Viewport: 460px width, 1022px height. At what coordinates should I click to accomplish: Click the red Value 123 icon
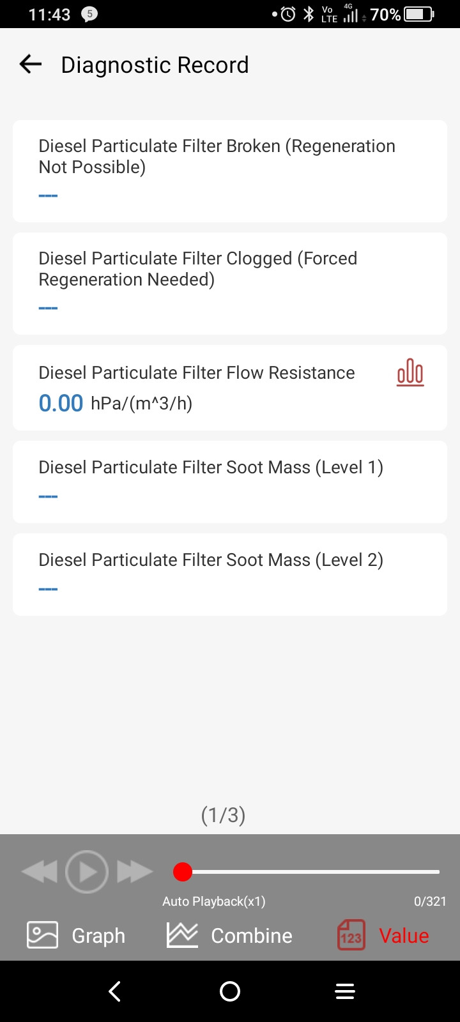[351, 935]
